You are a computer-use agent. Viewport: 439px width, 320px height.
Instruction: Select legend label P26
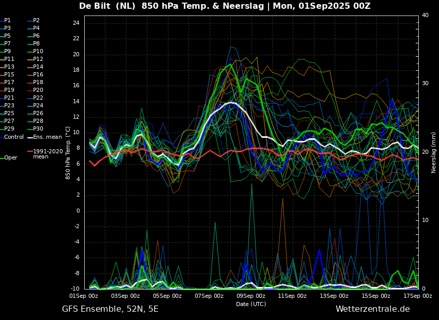click(x=38, y=113)
